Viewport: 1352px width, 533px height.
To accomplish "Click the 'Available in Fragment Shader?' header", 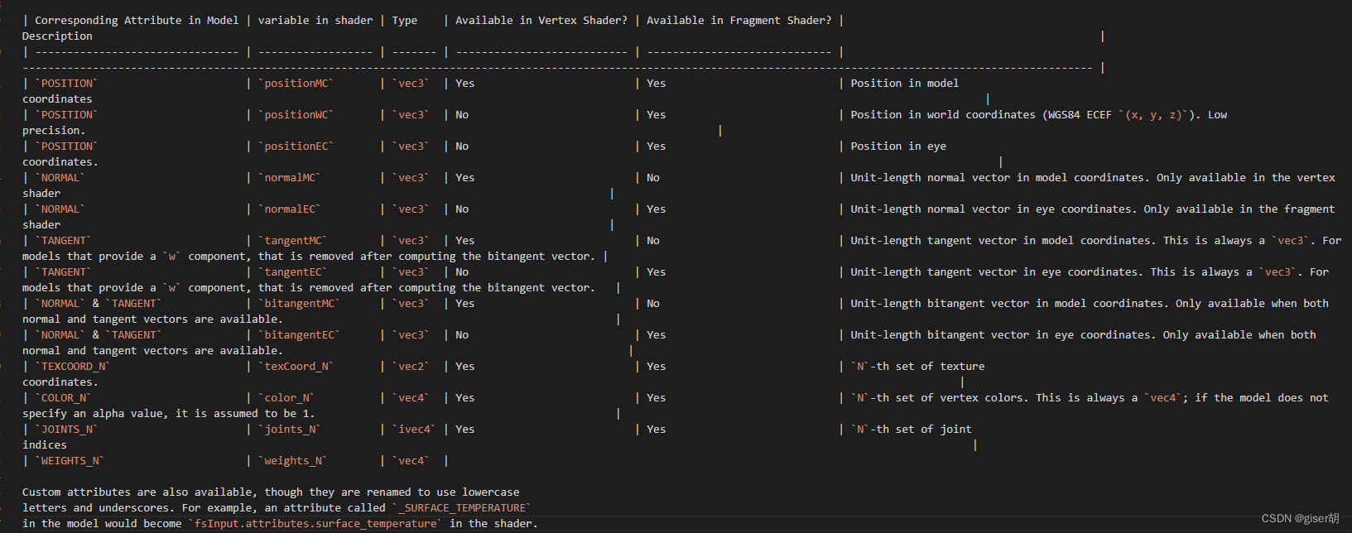I will [x=739, y=20].
